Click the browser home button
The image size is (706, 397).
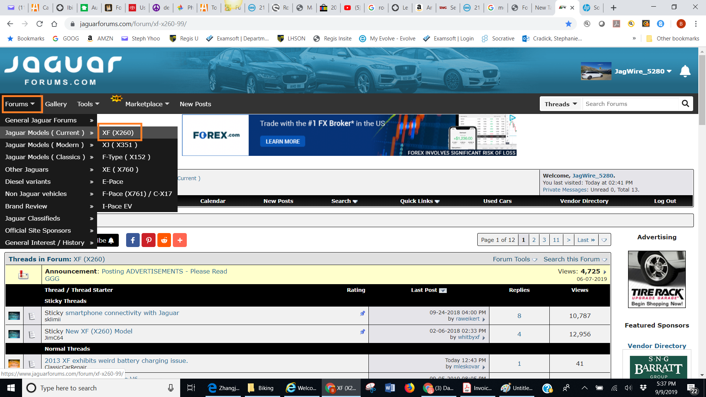[54, 24]
